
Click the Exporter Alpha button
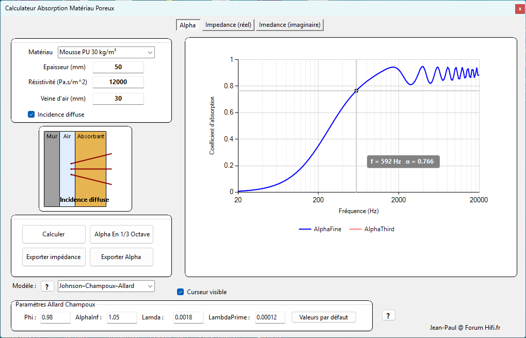pos(121,257)
